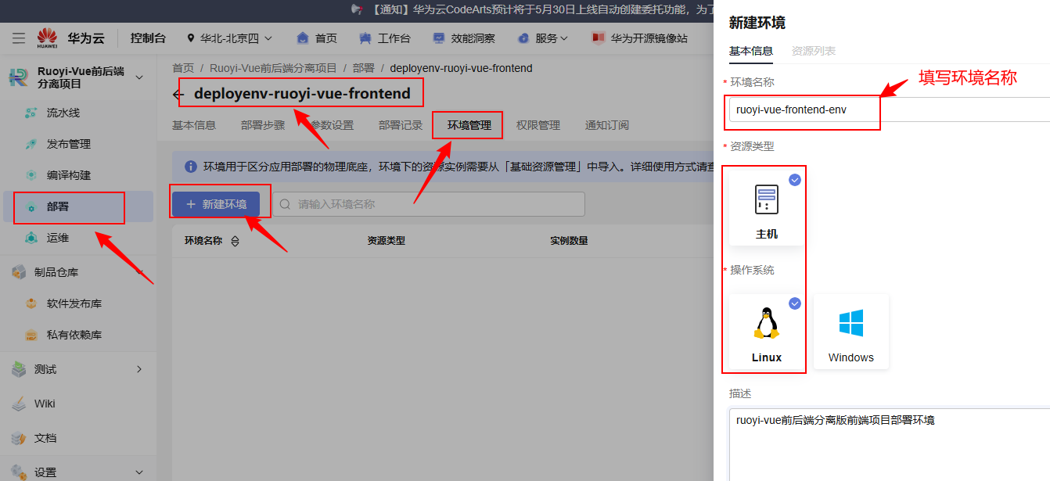Switch to the 基本信息 page tab
This screenshot has width=1050, height=481.
click(194, 125)
